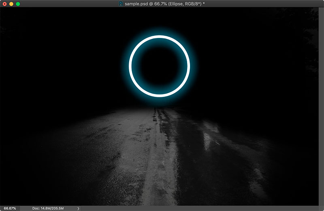Open the status bar info arrow menu

[78, 208]
